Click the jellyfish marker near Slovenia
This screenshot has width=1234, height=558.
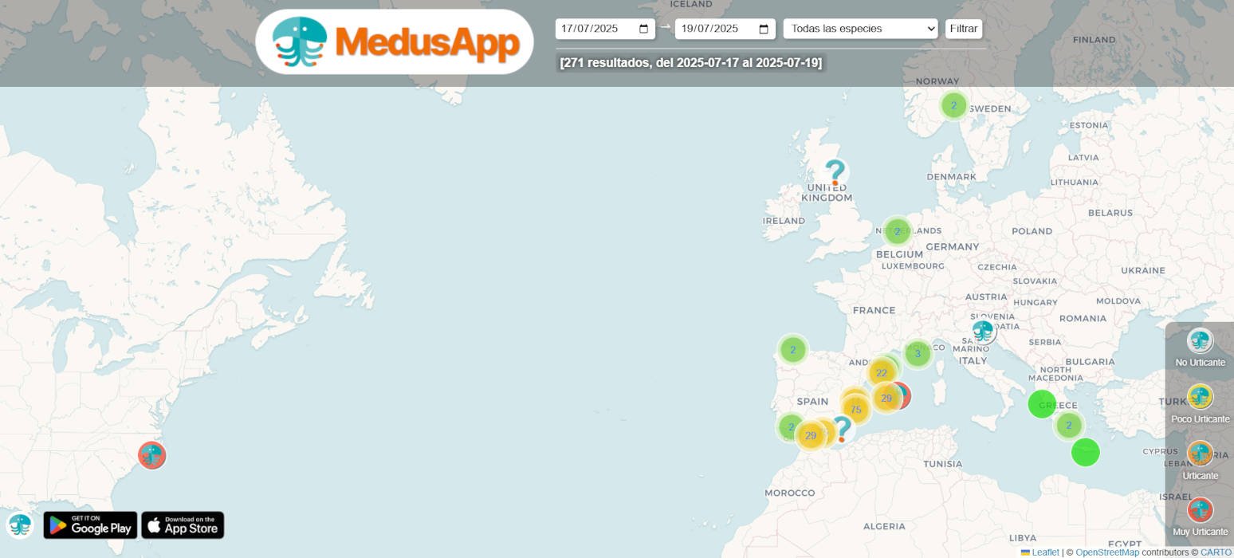984,331
